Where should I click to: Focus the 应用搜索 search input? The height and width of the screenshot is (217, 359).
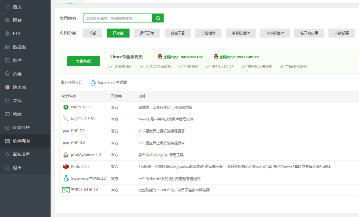[x=118, y=18]
